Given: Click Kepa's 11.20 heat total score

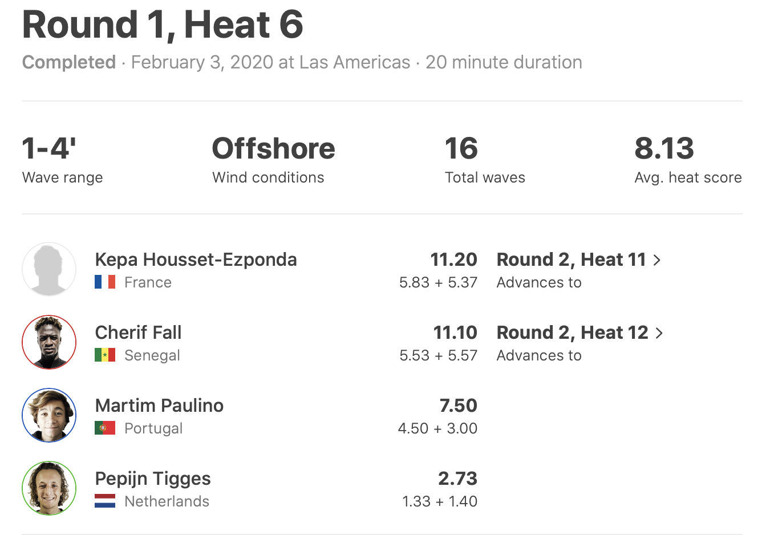Looking at the screenshot, I should click(x=453, y=260).
